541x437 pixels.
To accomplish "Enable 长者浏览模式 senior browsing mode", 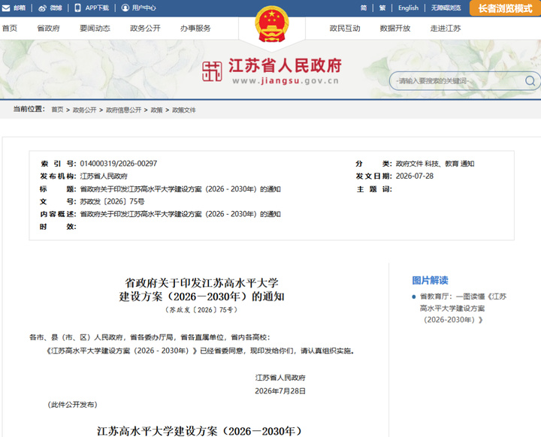I will point(505,8).
